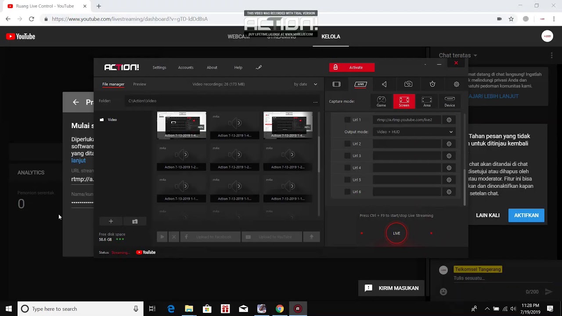The image size is (562, 316).
Task: Go back in the YouTube stream settings panel
Action: pos(76,102)
